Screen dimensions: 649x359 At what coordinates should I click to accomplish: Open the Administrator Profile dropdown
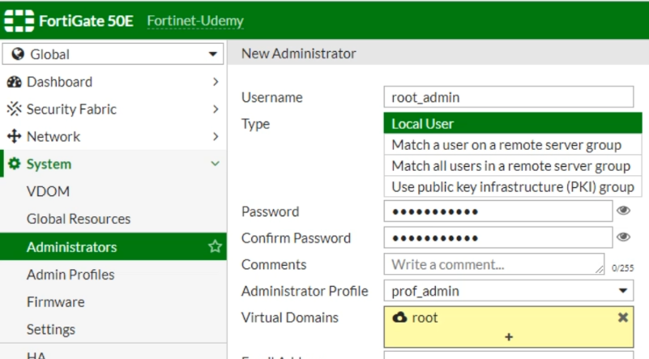coord(508,291)
